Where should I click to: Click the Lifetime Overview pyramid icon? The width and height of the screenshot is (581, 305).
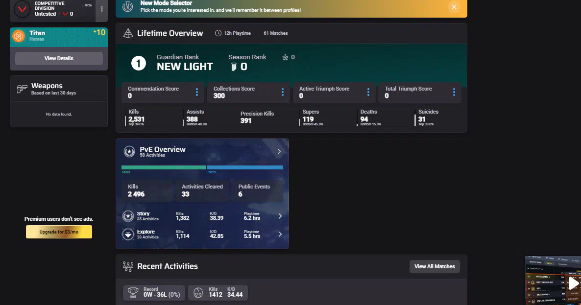[x=128, y=33]
